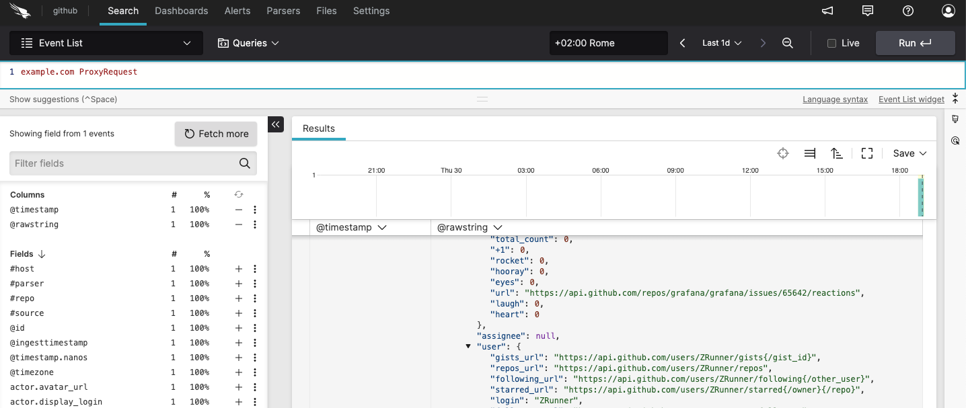The width and height of the screenshot is (966, 408).
Task: Enable the Live query checkbox
Action: pyautogui.click(x=831, y=42)
